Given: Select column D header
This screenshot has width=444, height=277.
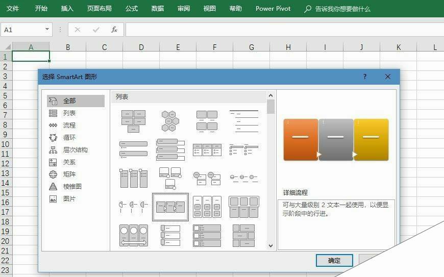Looking at the screenshot, I should 141,47.
